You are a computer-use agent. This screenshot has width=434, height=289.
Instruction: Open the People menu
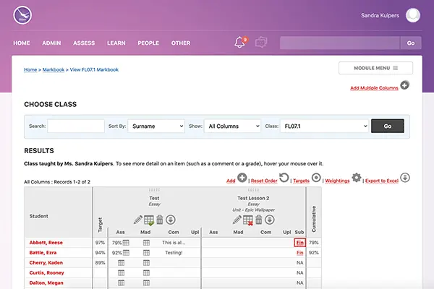pos(148,43)
